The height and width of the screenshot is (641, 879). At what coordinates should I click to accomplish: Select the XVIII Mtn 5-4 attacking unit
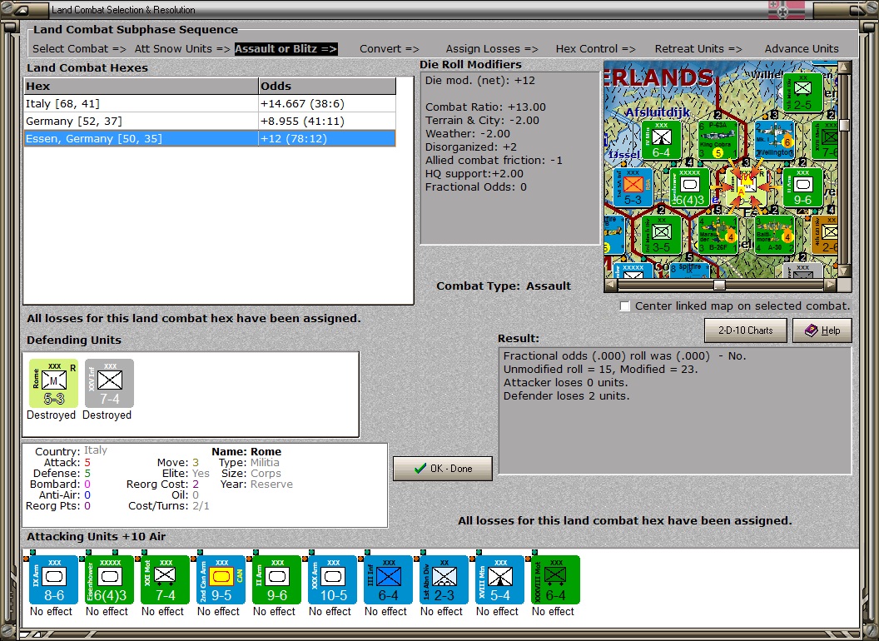499,580
